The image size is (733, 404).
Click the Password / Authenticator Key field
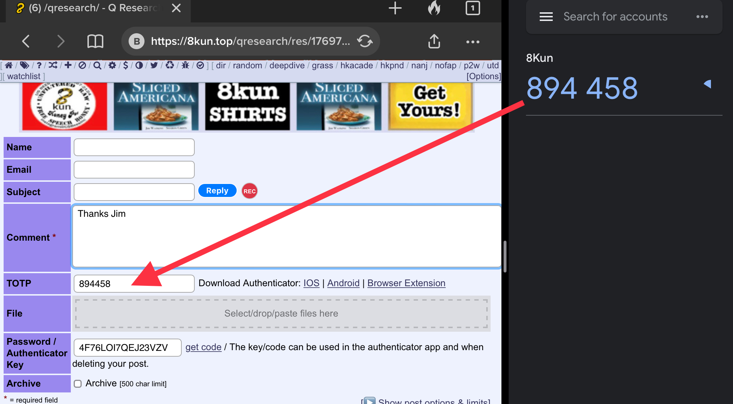pos(128,348)
